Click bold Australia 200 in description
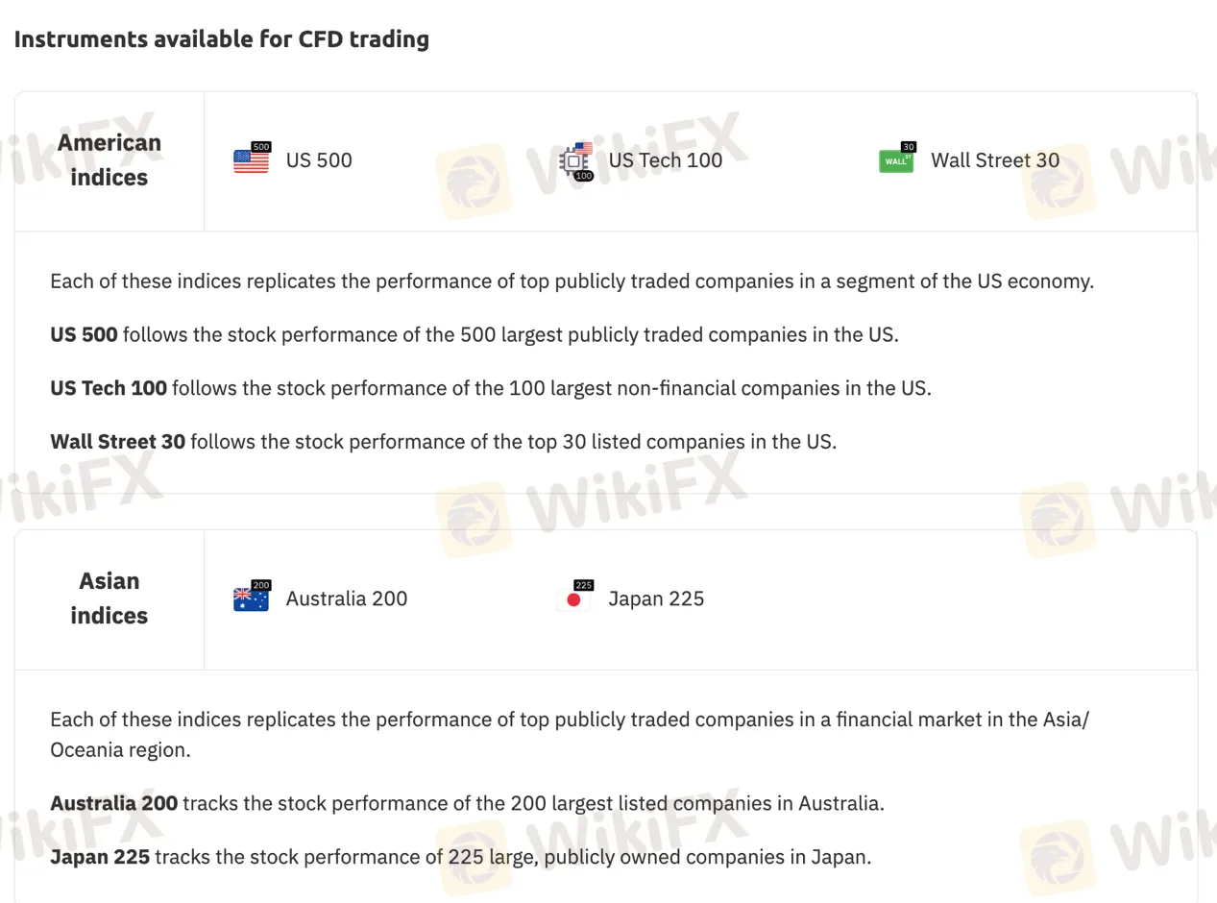Viewport: 1217px width, 903px height. click(x=113, y=803)
